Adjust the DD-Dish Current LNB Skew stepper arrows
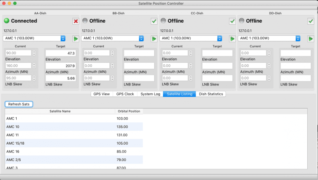 269,78
